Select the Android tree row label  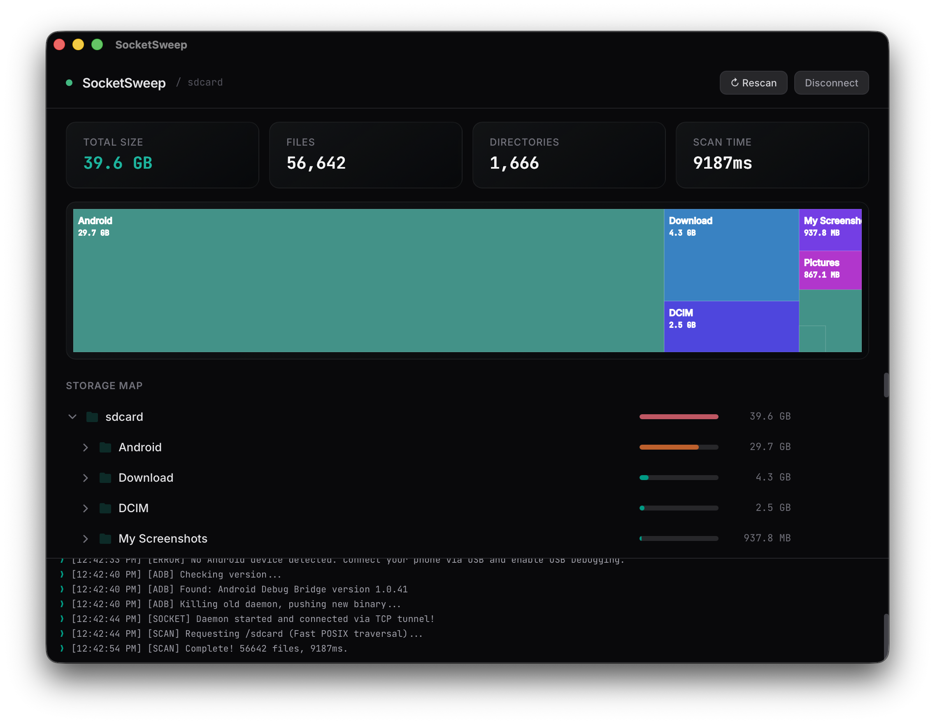[x=140, y=447]
